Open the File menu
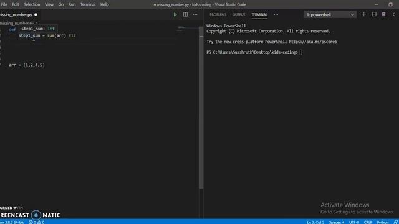Image resolution: width=399 pixels, height=224 pixels. (x=4, y=4)
